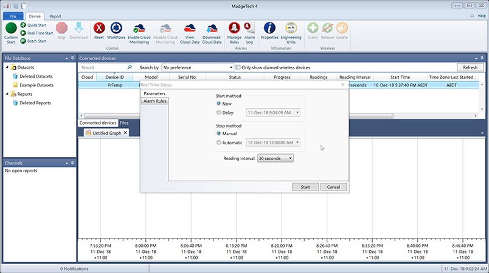Select the Alarm Rules tab
This screenshot has height=273, width=489.
pyautogui.click(x=154, y=101)
